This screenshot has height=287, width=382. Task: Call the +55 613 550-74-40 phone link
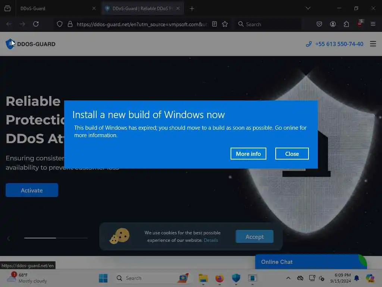click(335, 44)
